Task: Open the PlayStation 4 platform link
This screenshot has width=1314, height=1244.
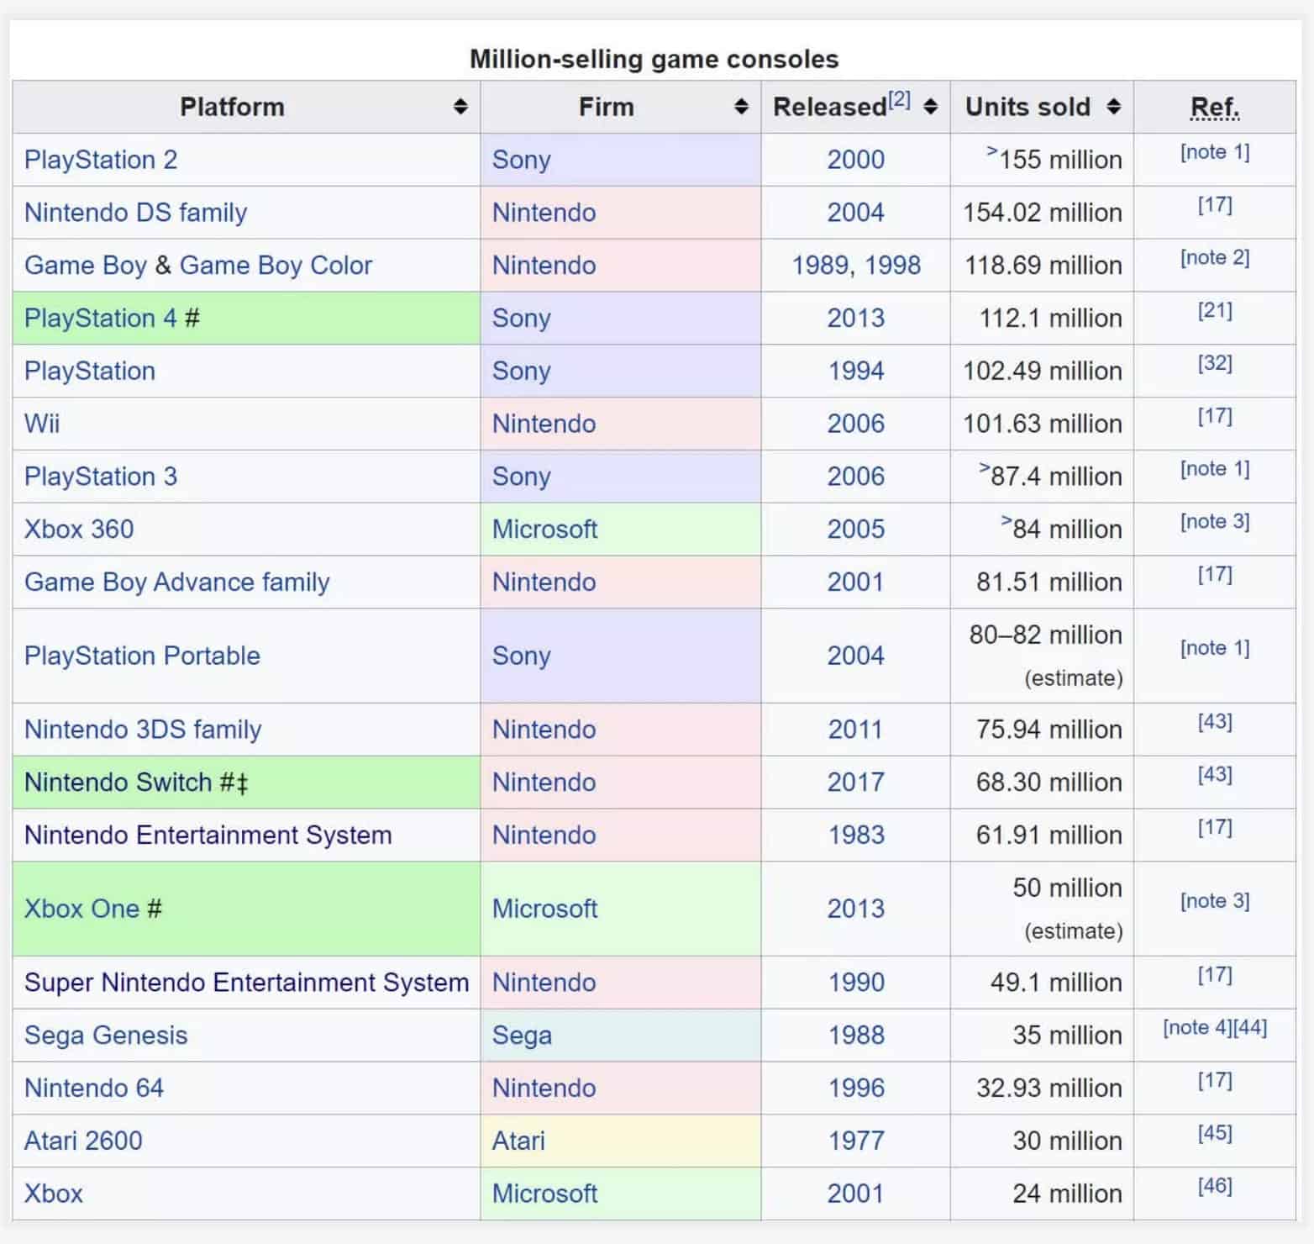Action: point(101,319)
